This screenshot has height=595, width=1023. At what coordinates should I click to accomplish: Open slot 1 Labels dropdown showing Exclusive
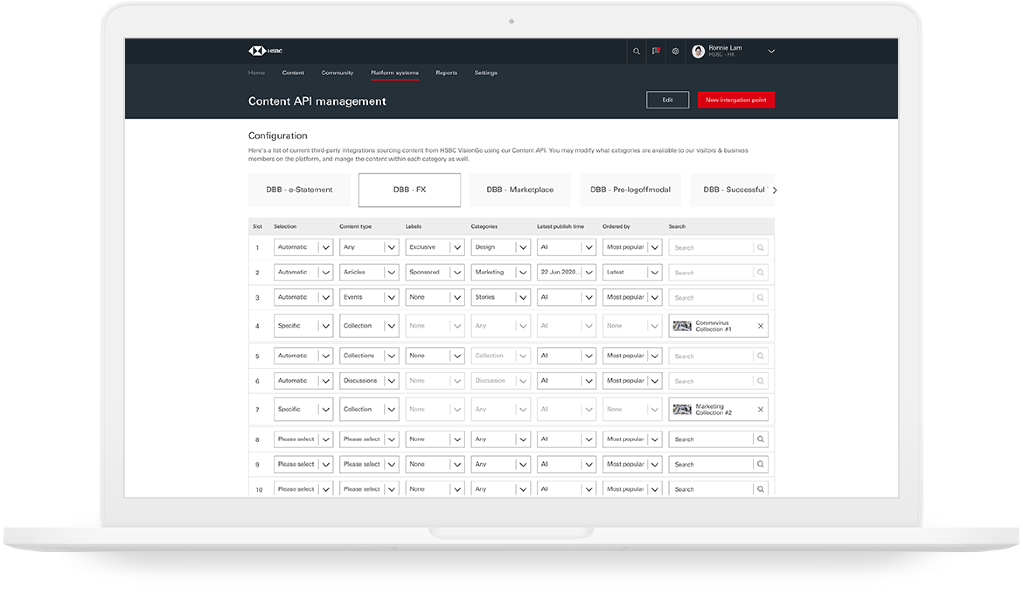pos(435,247)
